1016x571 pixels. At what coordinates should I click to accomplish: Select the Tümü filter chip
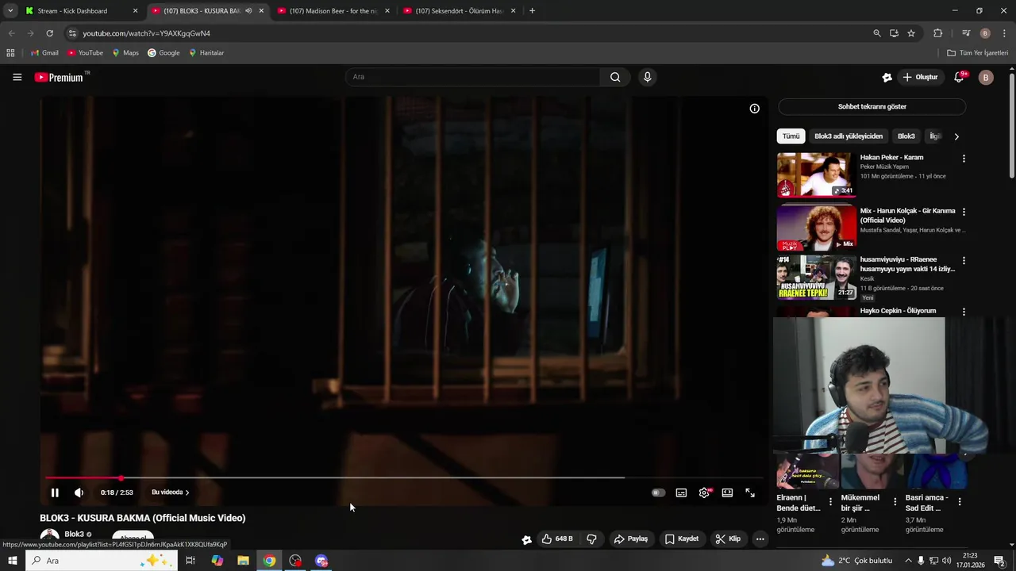click(x=791, y=136)
